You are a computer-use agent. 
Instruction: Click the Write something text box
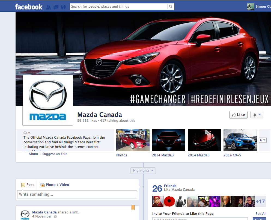[x=77, y=194]
